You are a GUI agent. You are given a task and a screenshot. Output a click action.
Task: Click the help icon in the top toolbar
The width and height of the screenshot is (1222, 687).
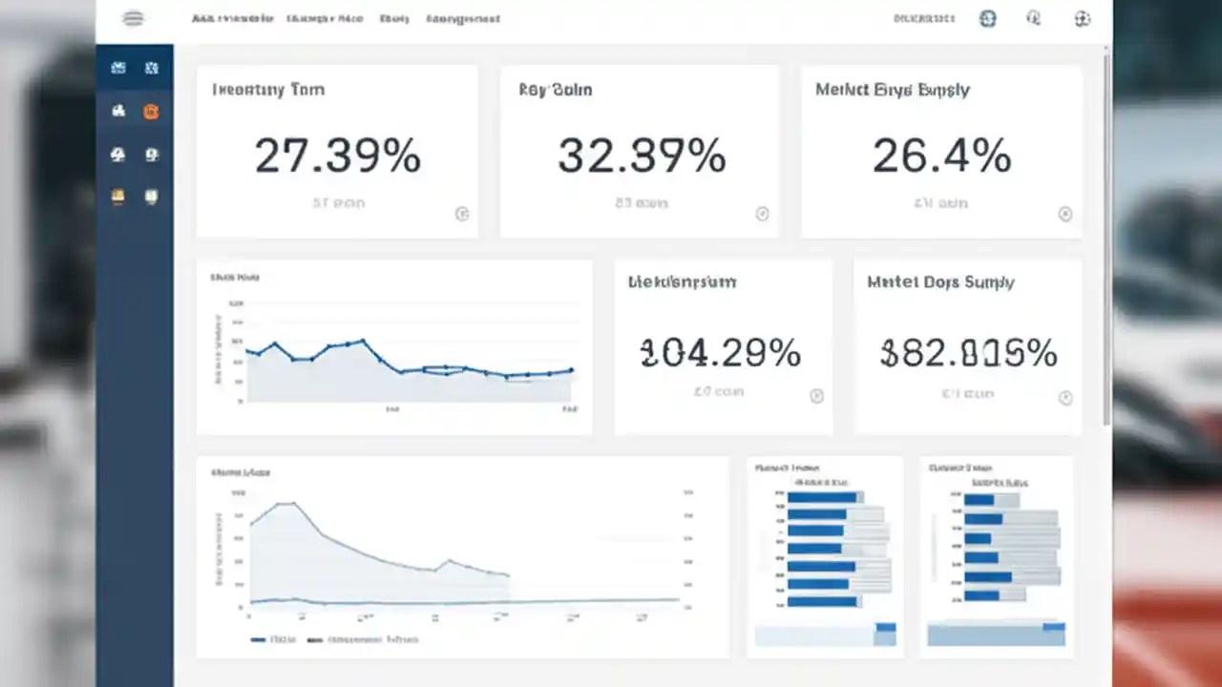coord(1033,18)
